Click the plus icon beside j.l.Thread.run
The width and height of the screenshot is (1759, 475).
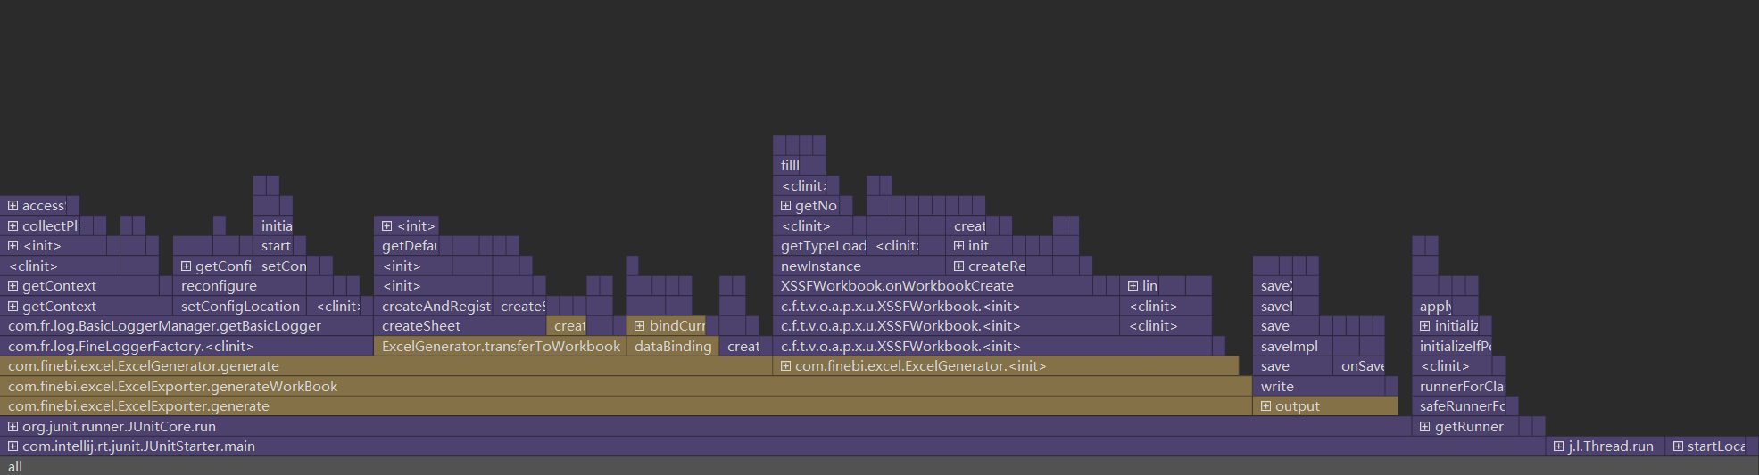[1558, 446]
